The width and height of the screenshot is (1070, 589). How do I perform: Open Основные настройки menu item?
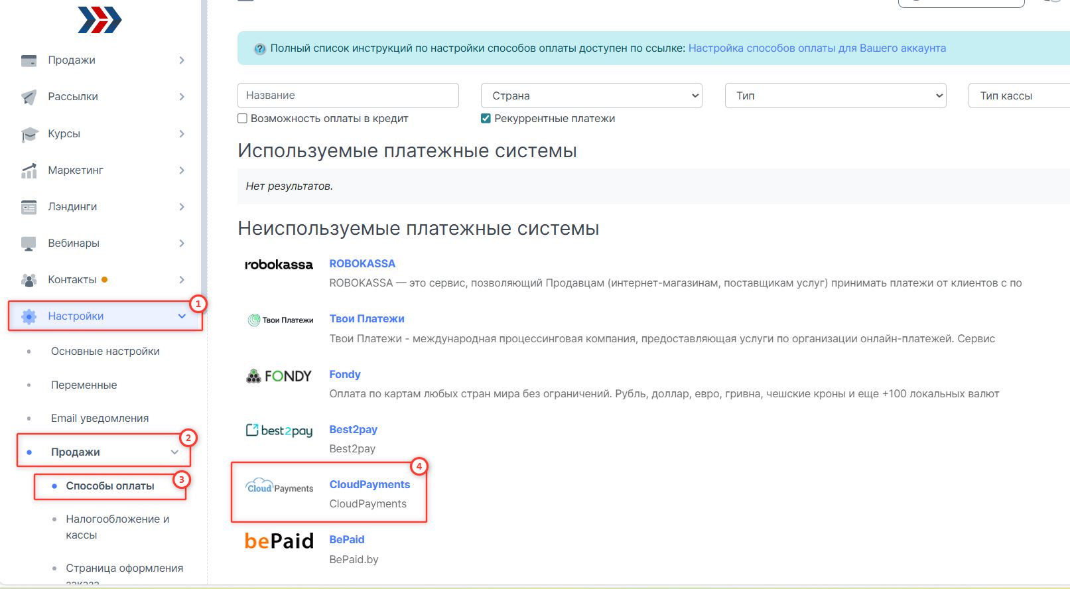(x=105, y=352)
